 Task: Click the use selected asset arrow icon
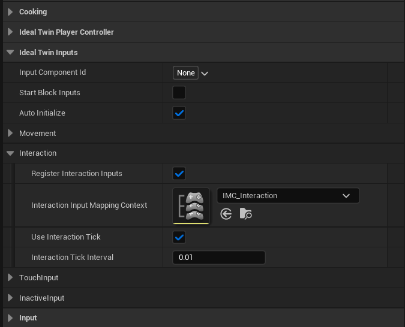click(x=226, y=214)
